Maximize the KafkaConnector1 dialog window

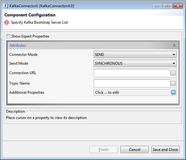pyautogui.click(x=167, y=6)
